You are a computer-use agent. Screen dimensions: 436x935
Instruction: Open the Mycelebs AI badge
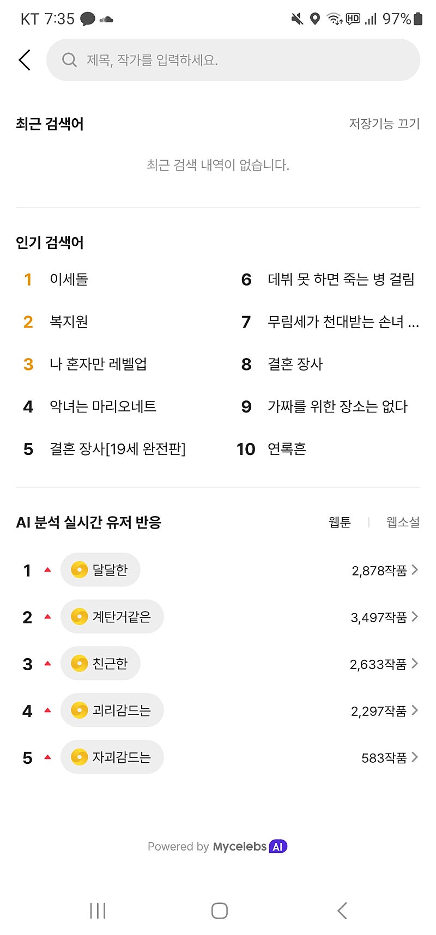pos(278,847)
